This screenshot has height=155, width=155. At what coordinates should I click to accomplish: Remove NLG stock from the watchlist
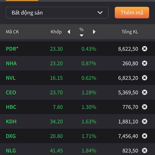(x=144, y=150)
